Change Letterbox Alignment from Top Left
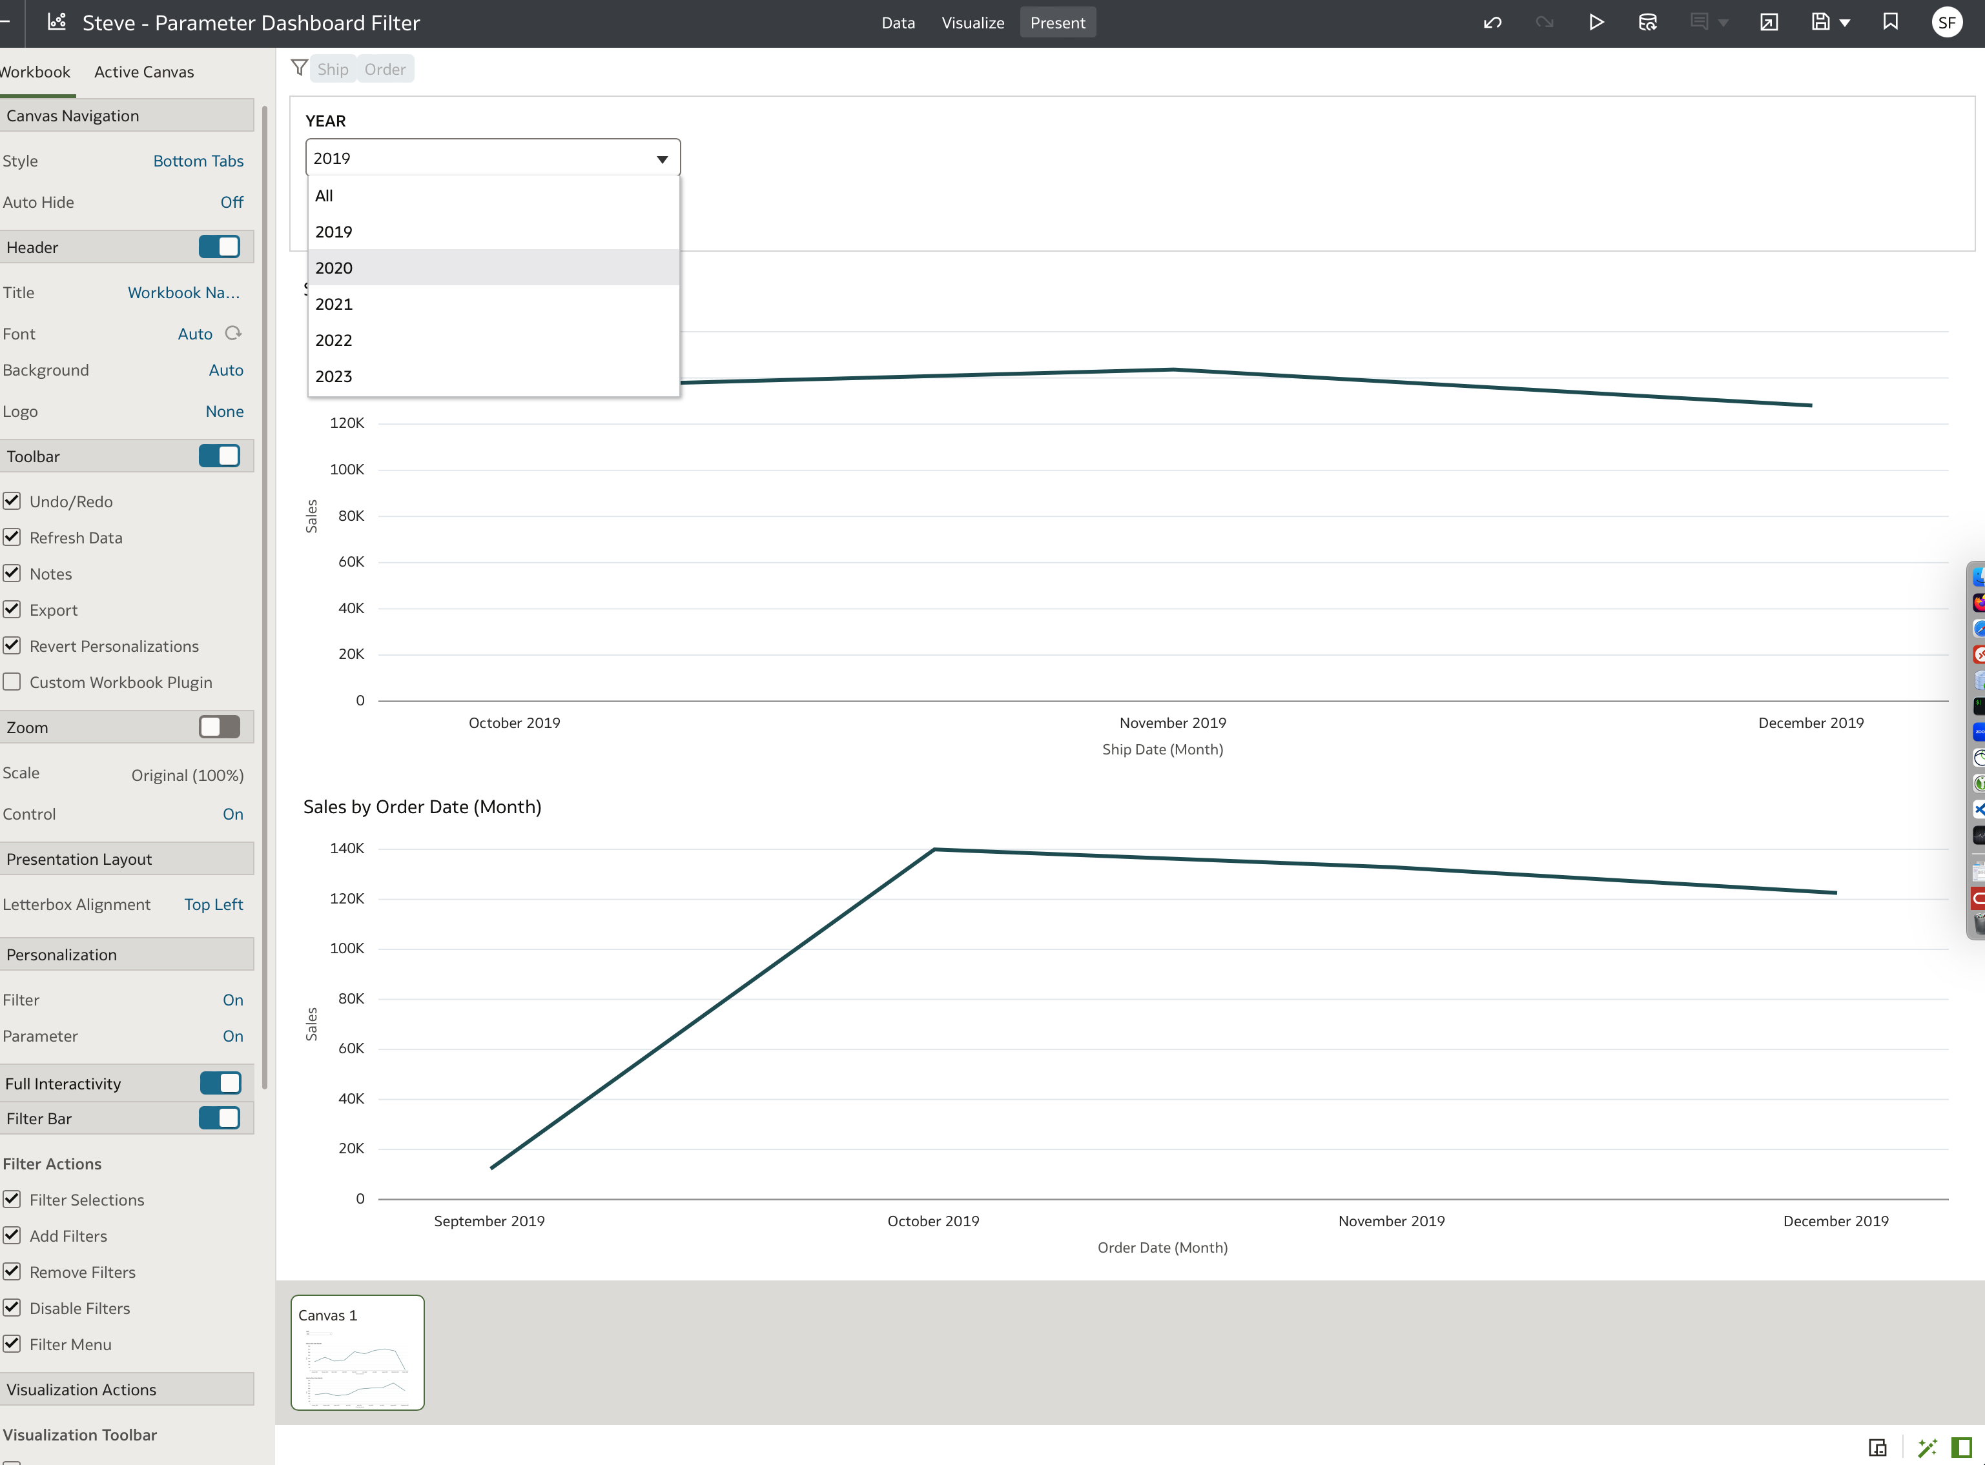The width and height of the screenshot is (1985, 1465). pos(213,904)
